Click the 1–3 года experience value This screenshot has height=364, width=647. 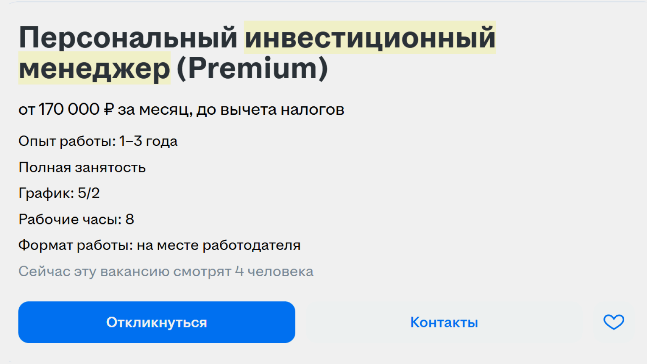pyautogui.click(x=148, y=142)
